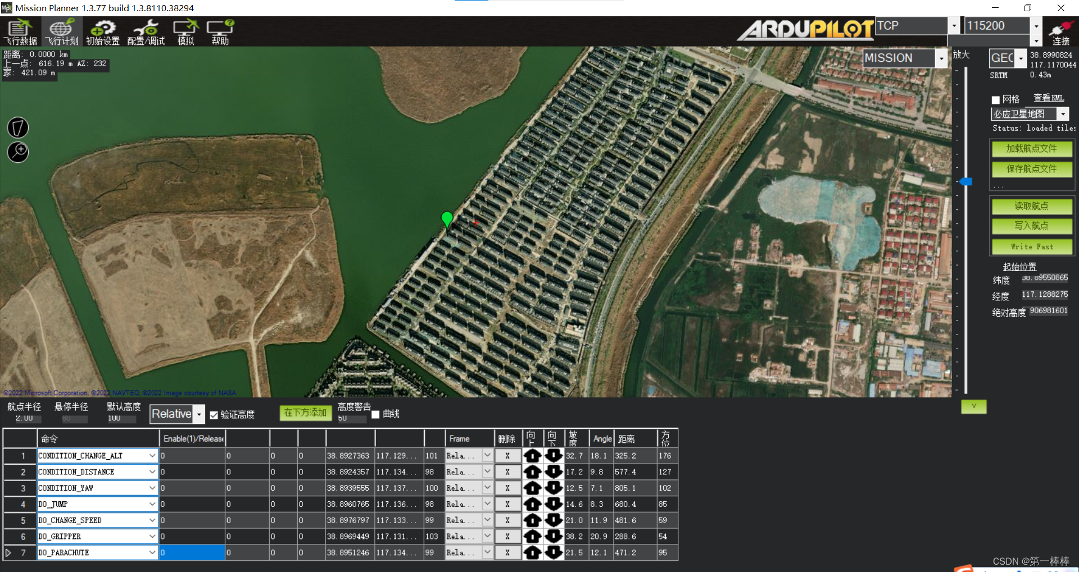Toggle the 曲线 spline checkbox
The image size is (1079, 572).
[375, 414]
